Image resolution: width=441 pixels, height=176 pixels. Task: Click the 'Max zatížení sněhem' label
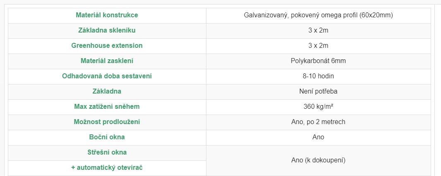pyautogui.click(x=107, y=107)
